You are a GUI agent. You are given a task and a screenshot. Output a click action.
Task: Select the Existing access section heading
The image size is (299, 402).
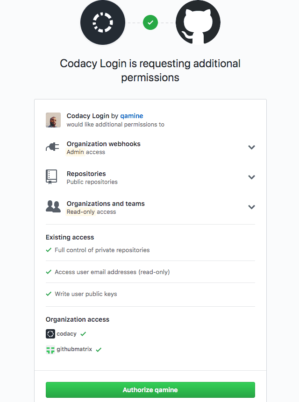pyautogui.click(x=70, y=237)
